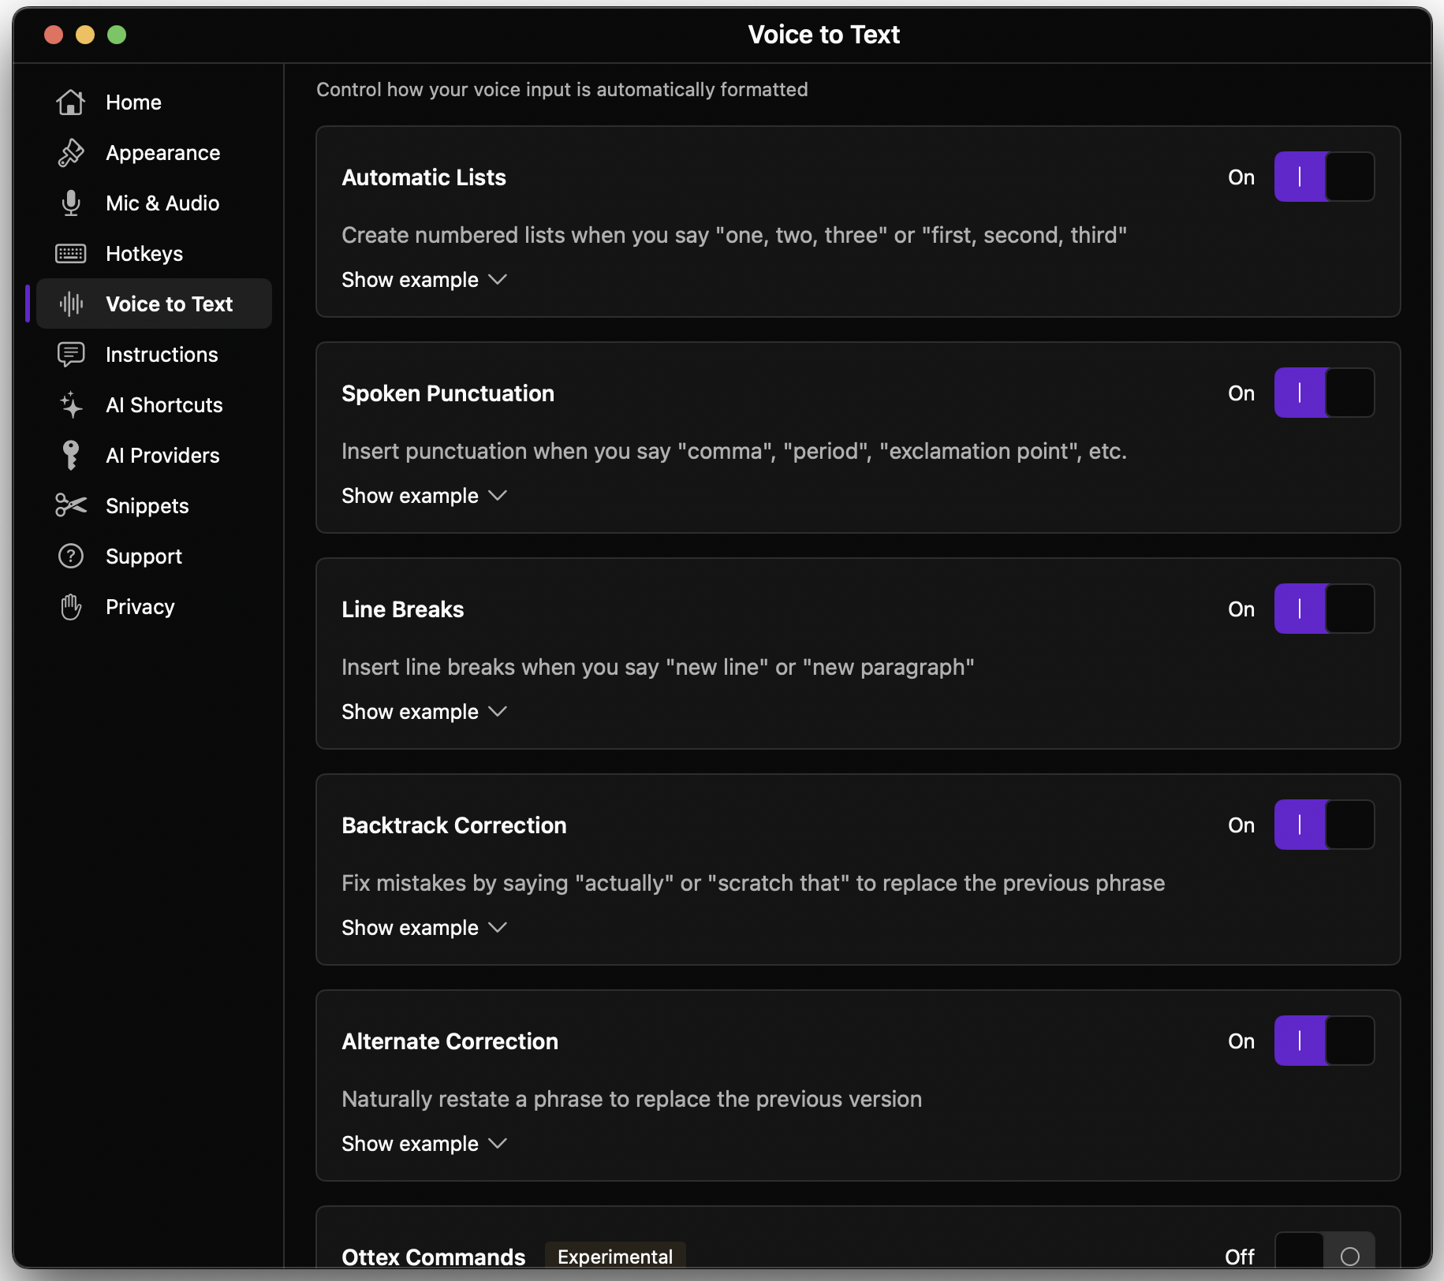Select the Appearance paintbrush icon
This screenshot has width=1444, height=1281.
point(71,152)
